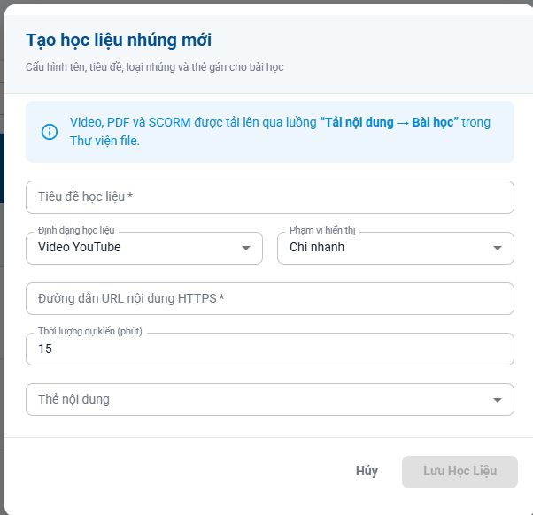The image size is (533, 515).
Task: Open the Phạm vi hiển thị dropdown showing Chi nhánh
Action: coord(396,248)
